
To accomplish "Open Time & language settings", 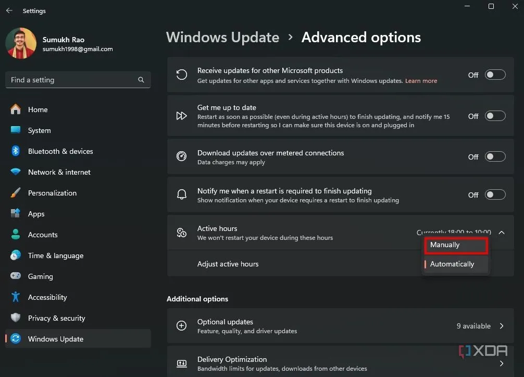I will click(x=78, y=255).
